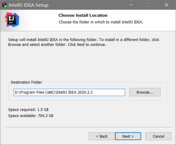The height and width of the screenshot is (145, 176).
Task: Cancel the IntelliJ IDEA setup
Action: click(158, 136)
